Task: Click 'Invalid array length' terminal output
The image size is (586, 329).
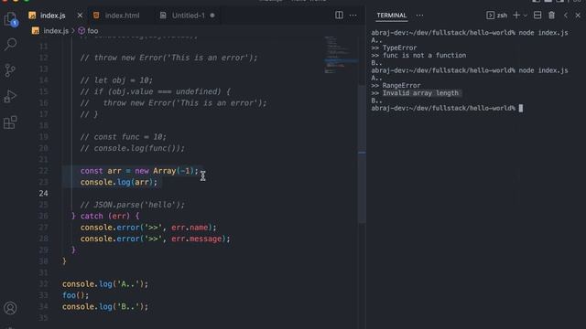Action: coord(420,93)
